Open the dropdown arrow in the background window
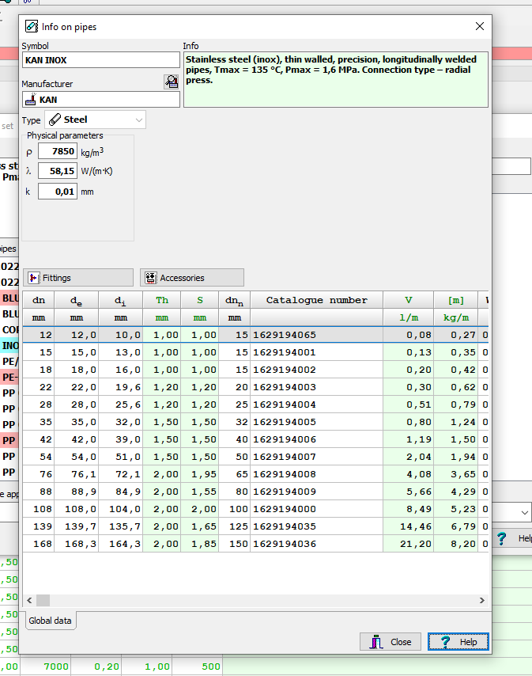 coord(524,513)
